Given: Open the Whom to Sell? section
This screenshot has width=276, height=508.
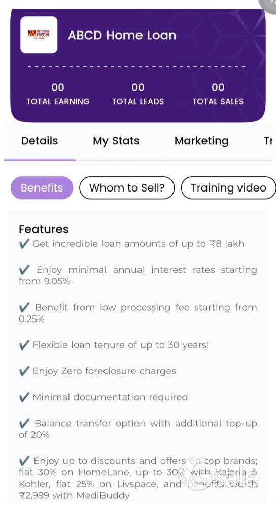Looking at the screenshot, I should pyautogui.click(x=127, y=188).
